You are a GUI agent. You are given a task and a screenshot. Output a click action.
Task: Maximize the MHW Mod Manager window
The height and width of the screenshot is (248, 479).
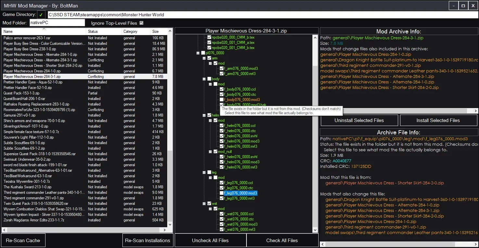463,6
